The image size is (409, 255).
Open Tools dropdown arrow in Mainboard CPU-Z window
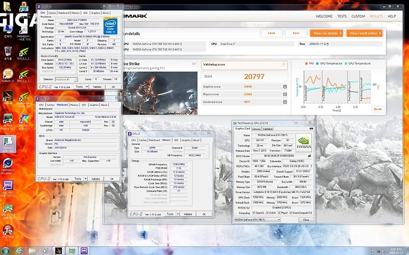[x=85, y=178]
